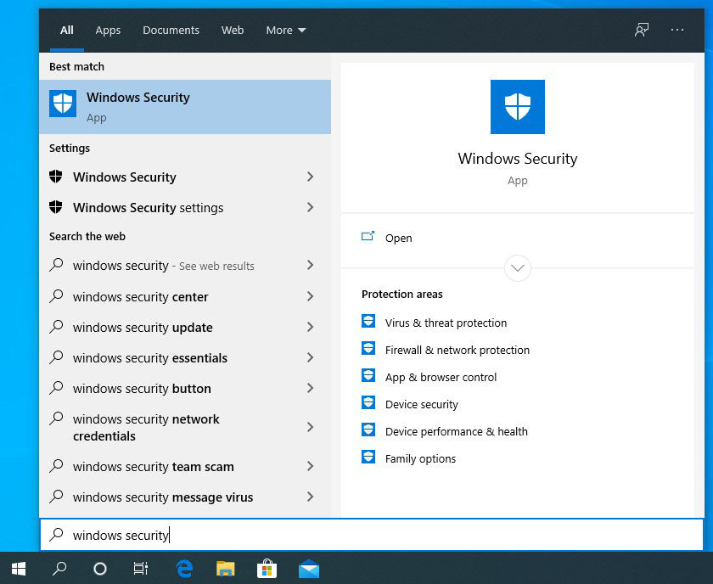Expand the Windows Security settings result arrow
Viewport: 713px width, 584px height.
pos(311,207)
